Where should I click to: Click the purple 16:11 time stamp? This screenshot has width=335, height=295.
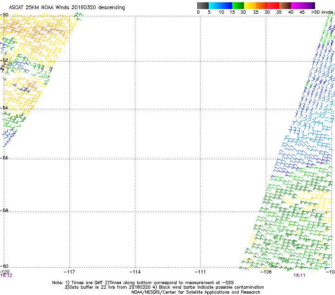click(x=299, y=275)
